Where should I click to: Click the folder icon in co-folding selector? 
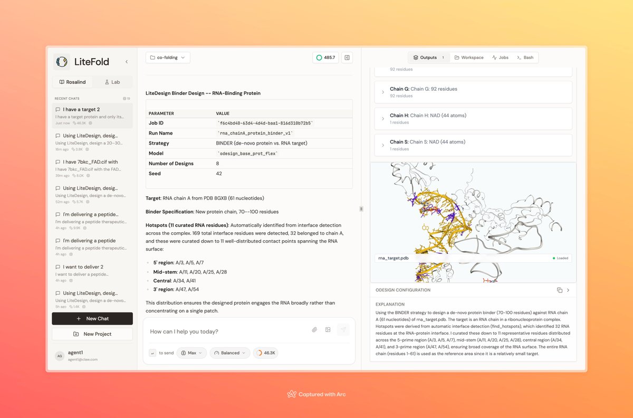(152, 58)
